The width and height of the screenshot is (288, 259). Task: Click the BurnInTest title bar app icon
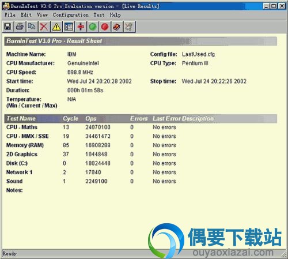(6, 6)
